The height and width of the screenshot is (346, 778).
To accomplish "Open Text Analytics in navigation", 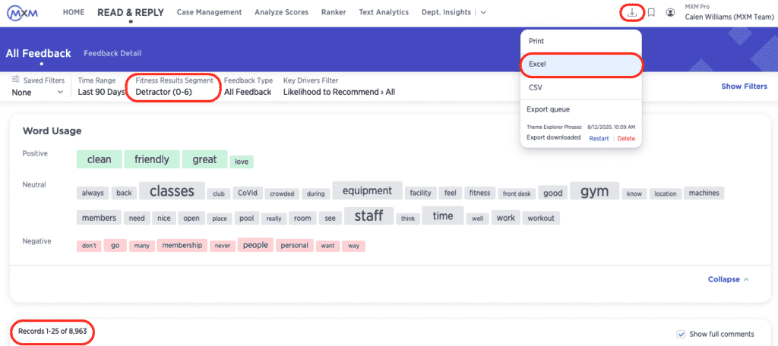I will [384, 12].
